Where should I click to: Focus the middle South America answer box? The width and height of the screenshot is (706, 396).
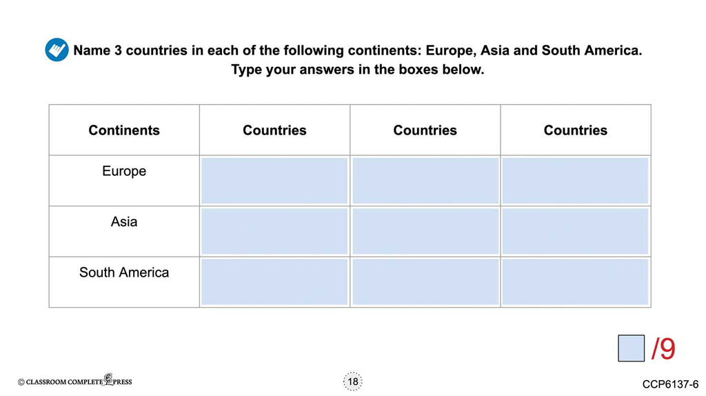(425, 281)
